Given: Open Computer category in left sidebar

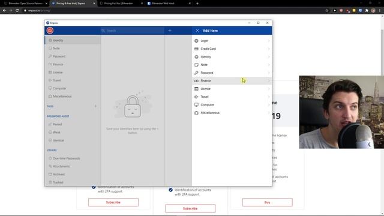Looking at the screenshot, I should click(73, 88).
